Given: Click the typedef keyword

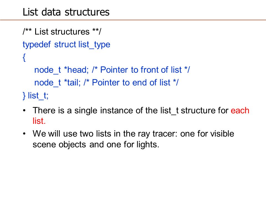Looking at the screenshot, I should click(x=37, y=45).
